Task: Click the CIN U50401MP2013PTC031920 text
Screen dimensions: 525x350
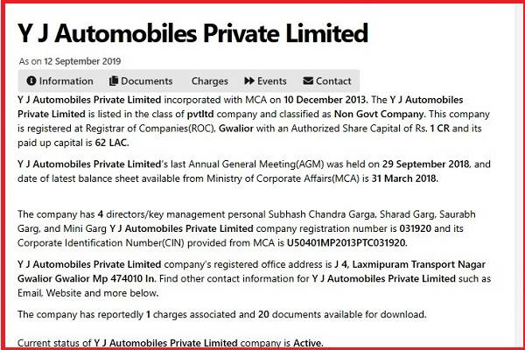Action: pos(346,243)
